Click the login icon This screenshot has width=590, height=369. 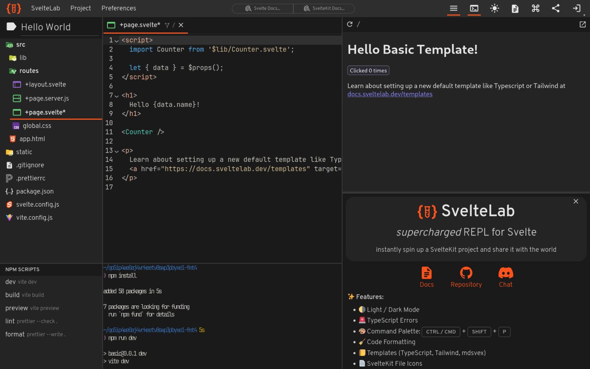577,8
